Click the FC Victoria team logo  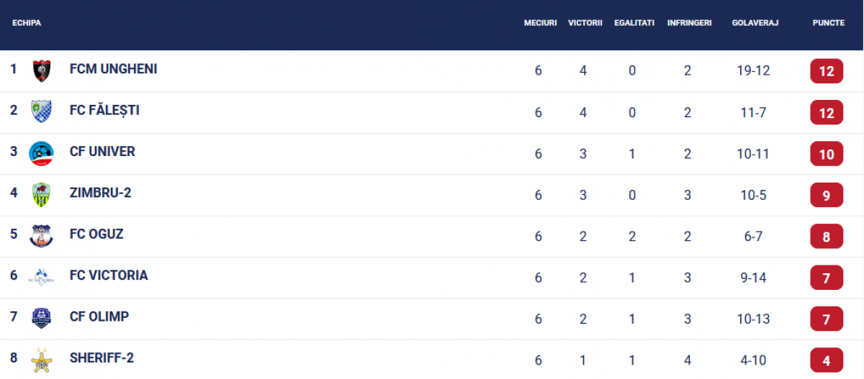pyautogui.click(x=41, y=277)
